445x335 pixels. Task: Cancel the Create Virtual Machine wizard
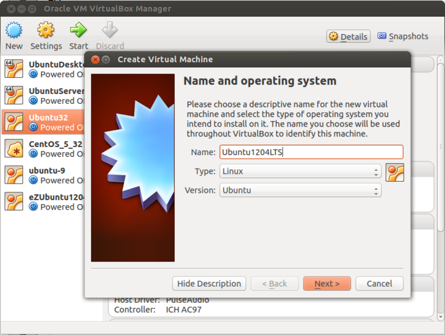379,284
